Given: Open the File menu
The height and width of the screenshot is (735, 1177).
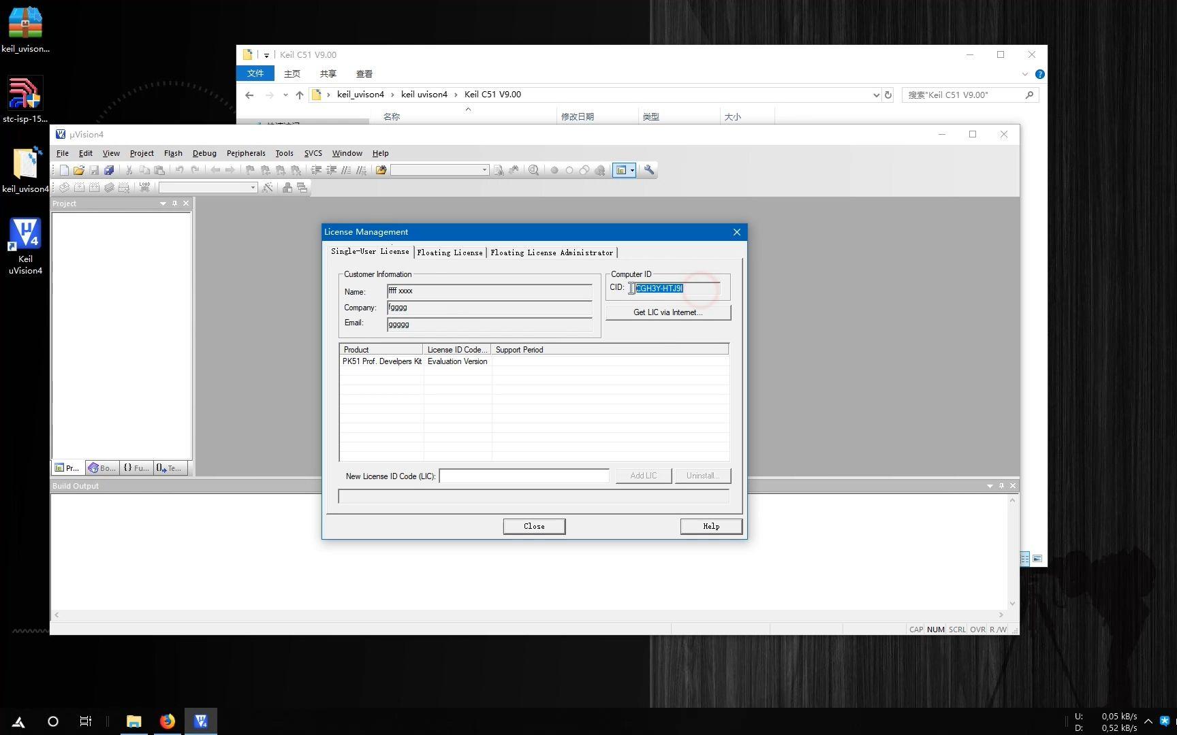Looking at the screenshot, I should coord(63,153).
